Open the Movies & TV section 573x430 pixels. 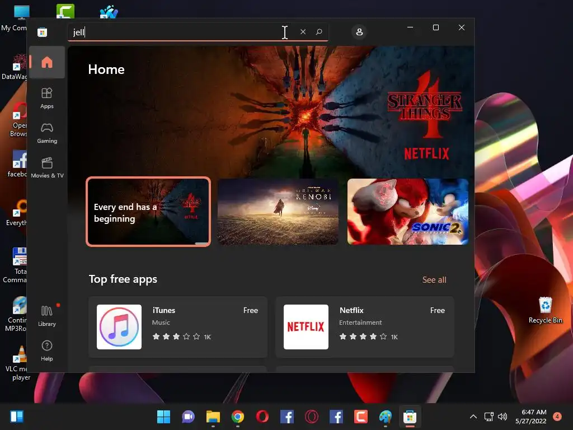(x=47, y=167)
